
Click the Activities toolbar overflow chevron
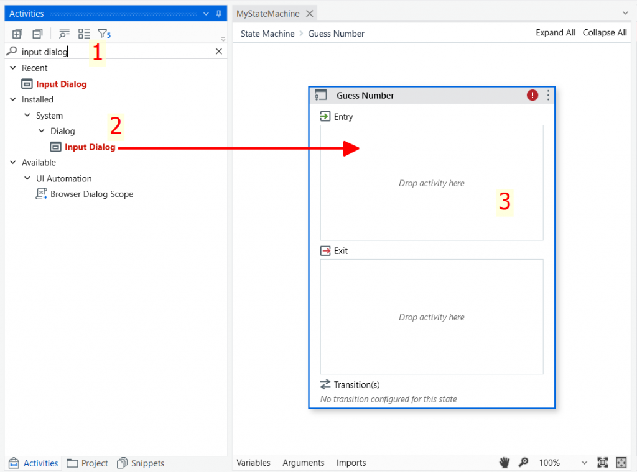223,39
